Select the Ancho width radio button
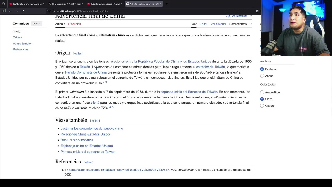The width and height of the screenshot is (332, 187). [262, 76]
